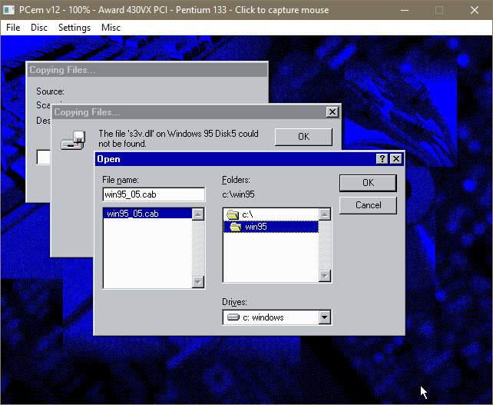Select win95_05.cab in the file list

pos(147,214)
